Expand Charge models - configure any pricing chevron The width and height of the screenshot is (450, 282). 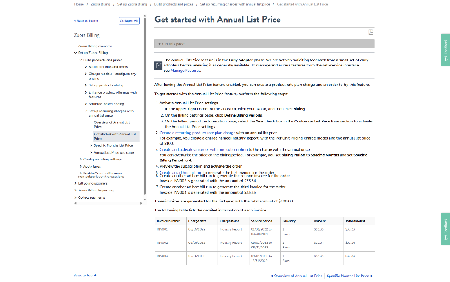(86, 74)
